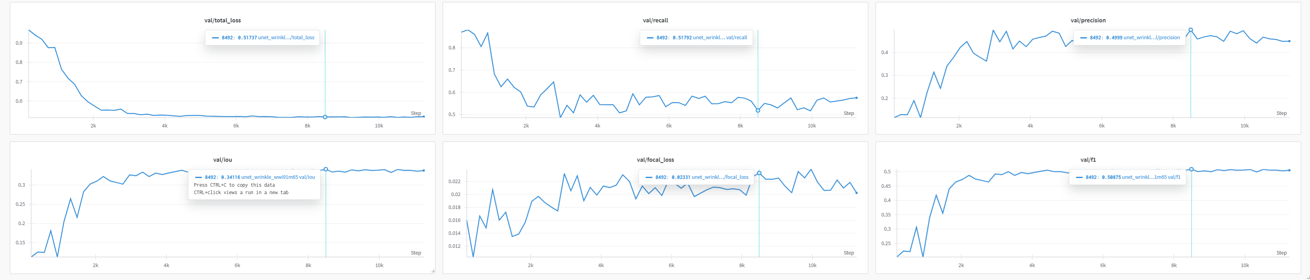Click the highlighted peak marker on val/precision chart
The image size is (1310, 280).
[x=1190, y=30]
